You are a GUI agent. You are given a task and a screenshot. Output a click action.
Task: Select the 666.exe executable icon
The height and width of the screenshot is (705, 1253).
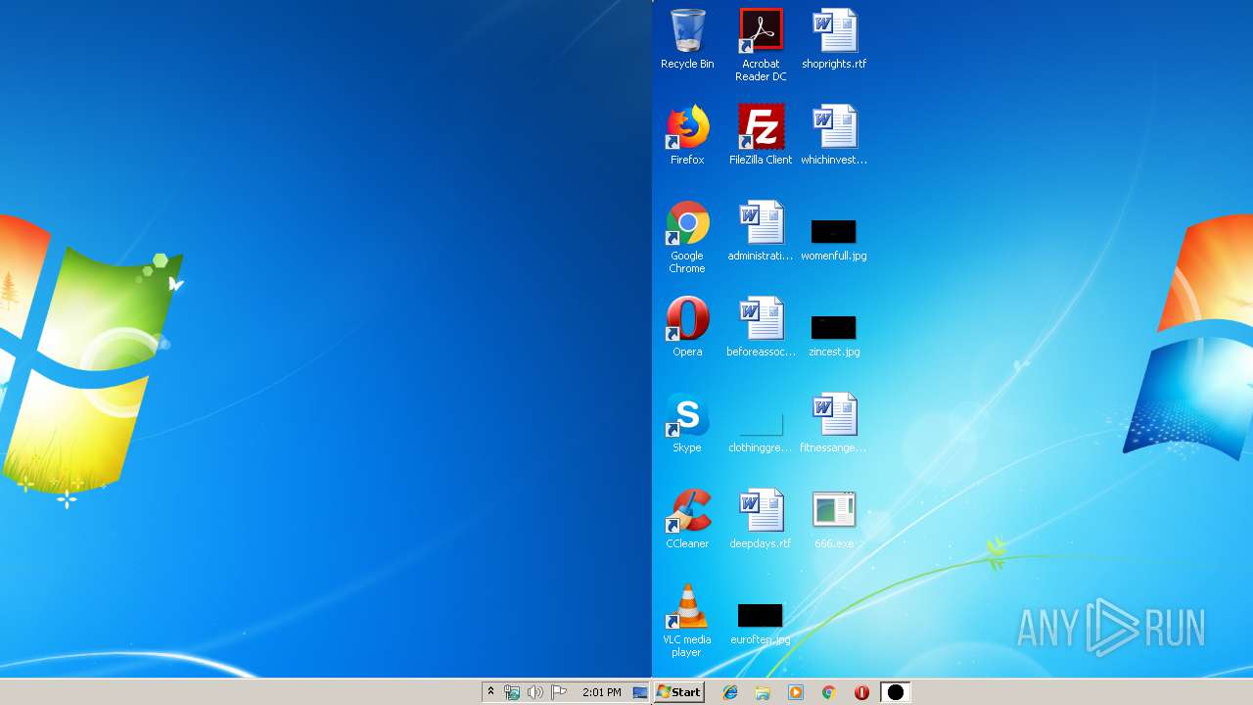pos(834,519)
